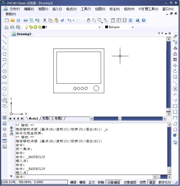180x186 pixels.
Task: Select the Revision Cloud tool
Action: click(5, 77)
